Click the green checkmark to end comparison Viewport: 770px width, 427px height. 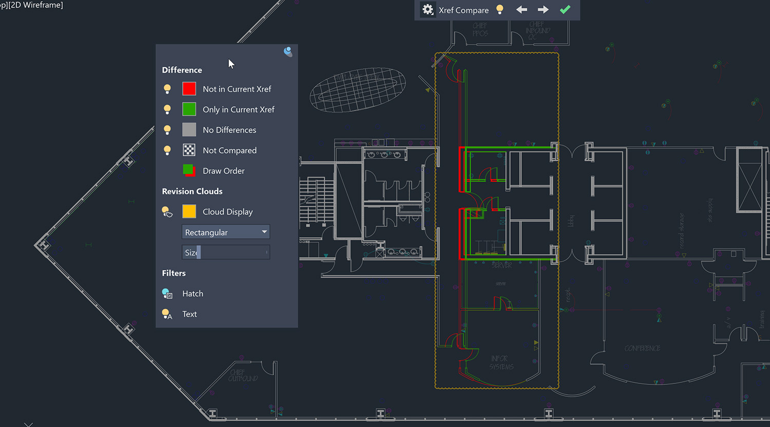click(565, 10)
